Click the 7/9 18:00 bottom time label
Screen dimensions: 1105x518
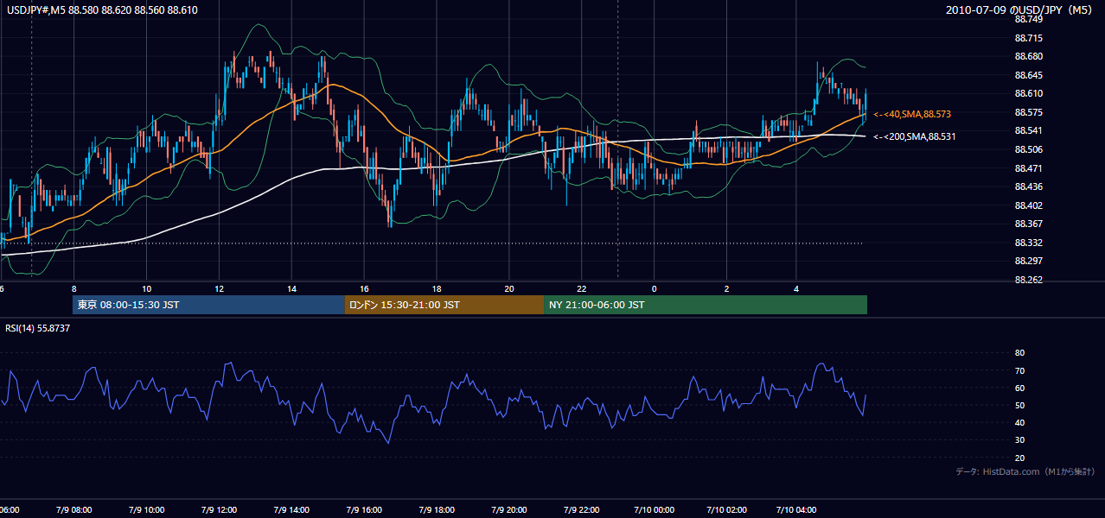pos(437,510)
